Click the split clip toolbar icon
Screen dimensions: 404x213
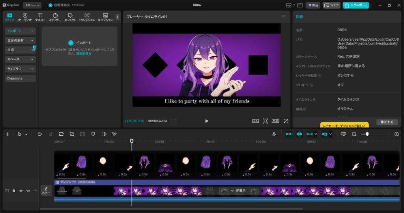click(x=82, y=134)
